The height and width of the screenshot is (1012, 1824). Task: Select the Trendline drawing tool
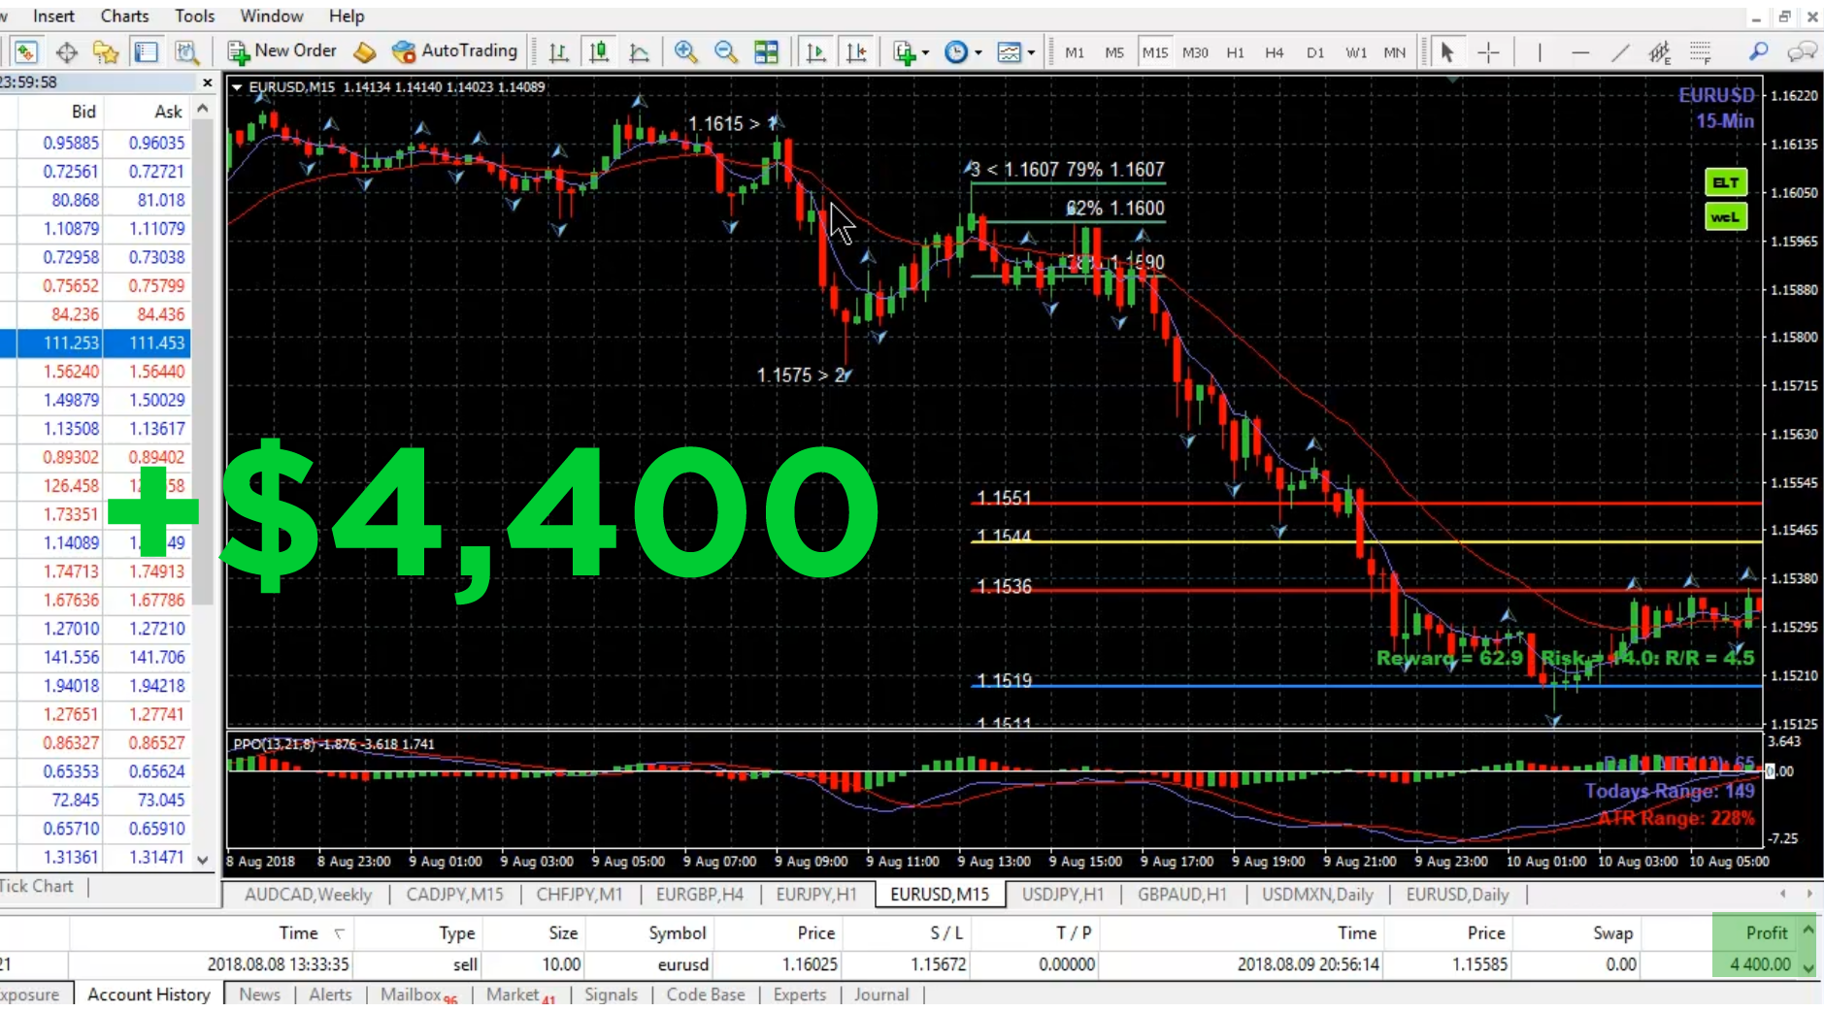point(1620,51)
